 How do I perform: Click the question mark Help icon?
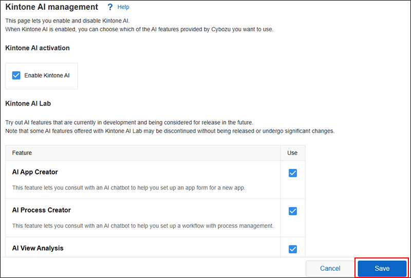pyautogui.click(x=109, y=7)
